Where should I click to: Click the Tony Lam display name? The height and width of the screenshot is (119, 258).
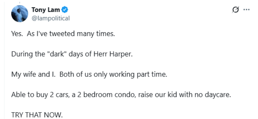(x=46, y=10)
